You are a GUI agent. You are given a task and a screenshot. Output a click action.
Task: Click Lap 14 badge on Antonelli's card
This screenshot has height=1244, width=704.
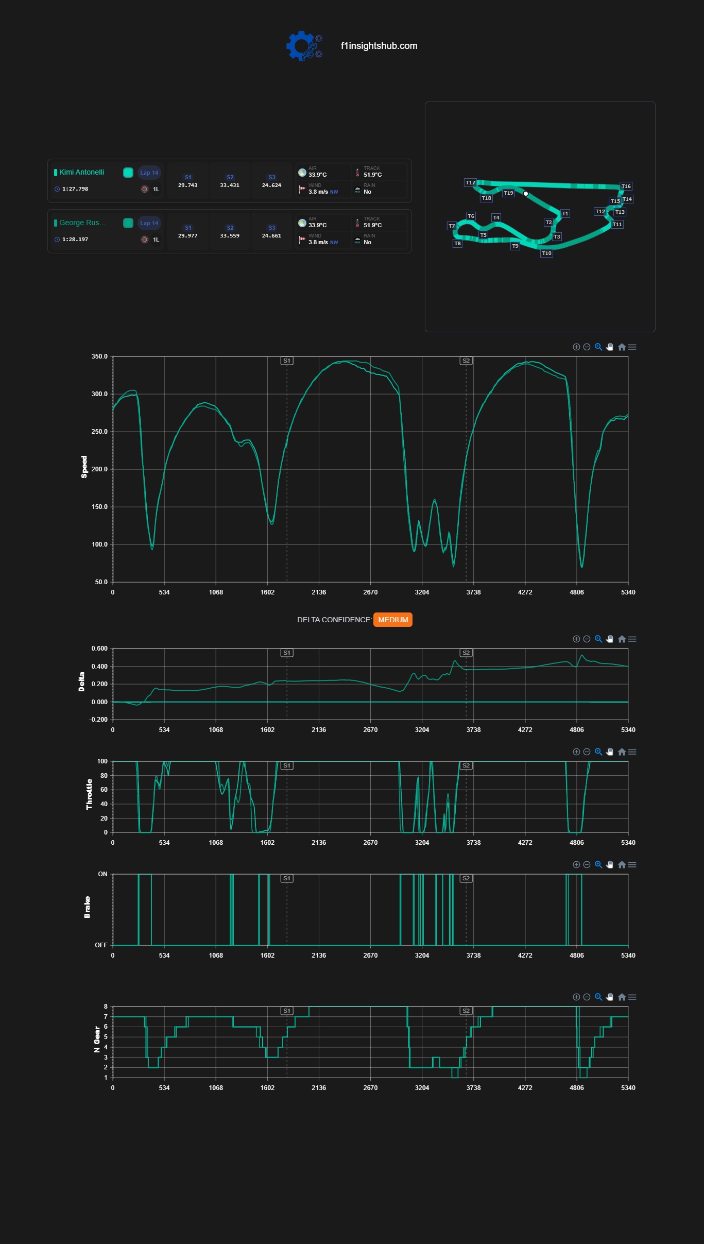coord(149,173)
